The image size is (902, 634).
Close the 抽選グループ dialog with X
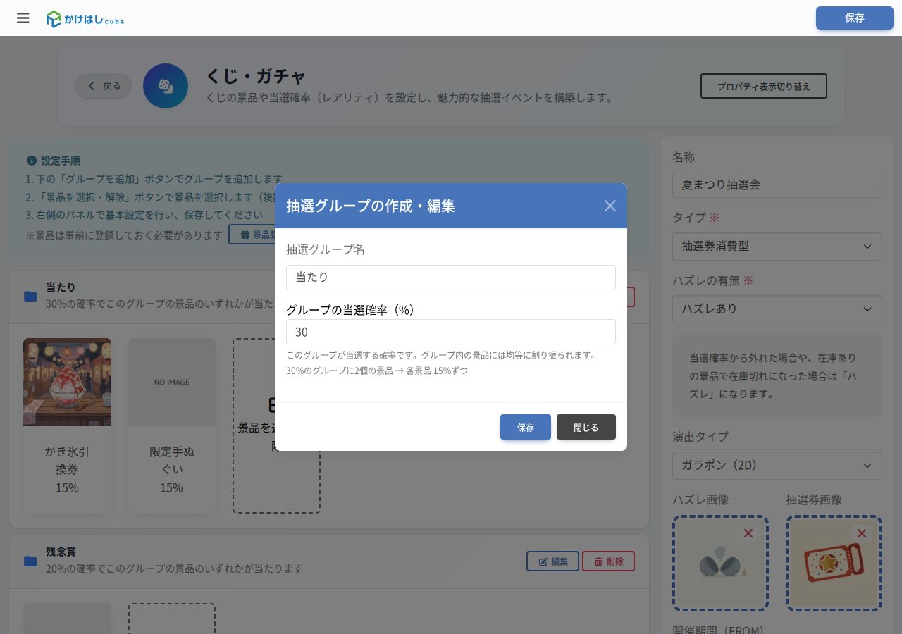610,206
